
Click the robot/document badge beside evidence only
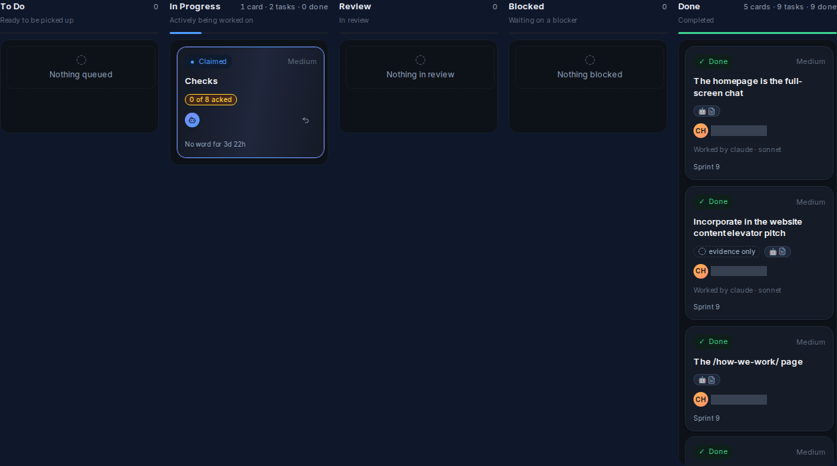point(778,251)
